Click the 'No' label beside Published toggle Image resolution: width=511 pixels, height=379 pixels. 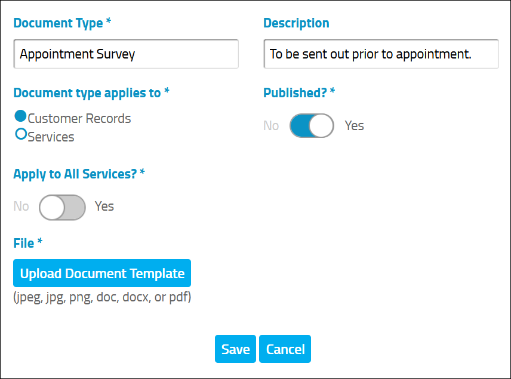point(271,125)
